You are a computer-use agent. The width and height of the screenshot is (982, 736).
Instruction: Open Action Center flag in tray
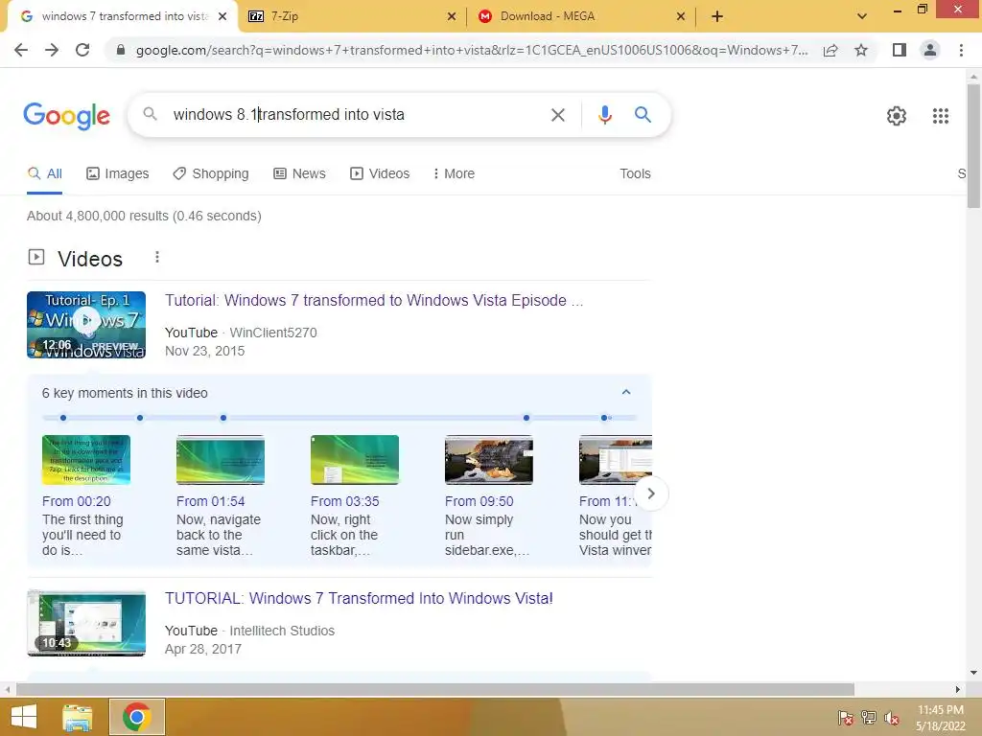click(845, 718)
